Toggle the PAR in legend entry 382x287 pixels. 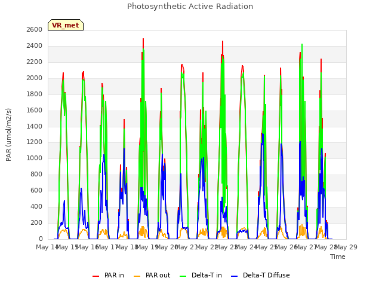(108, 275)
